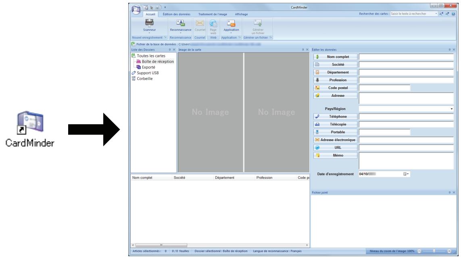Open the Édition des données tab

(176, 14)
